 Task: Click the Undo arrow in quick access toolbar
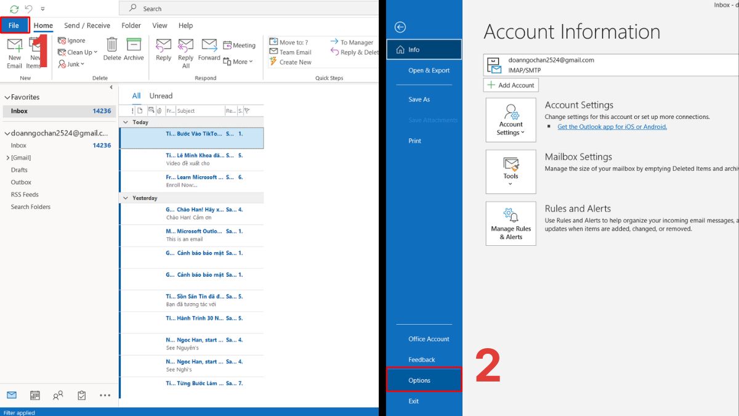pyautogui.click(x=28, y=9)
